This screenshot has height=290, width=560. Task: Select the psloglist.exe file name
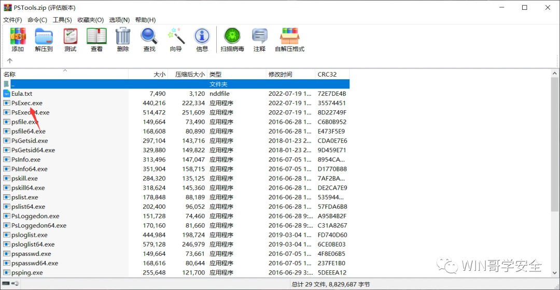pyautogui.click(x=29, y=235)
